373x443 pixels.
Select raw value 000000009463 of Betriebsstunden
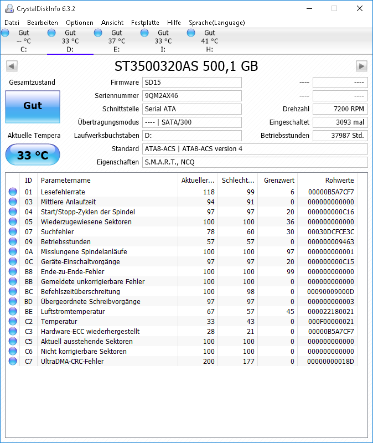331,242
